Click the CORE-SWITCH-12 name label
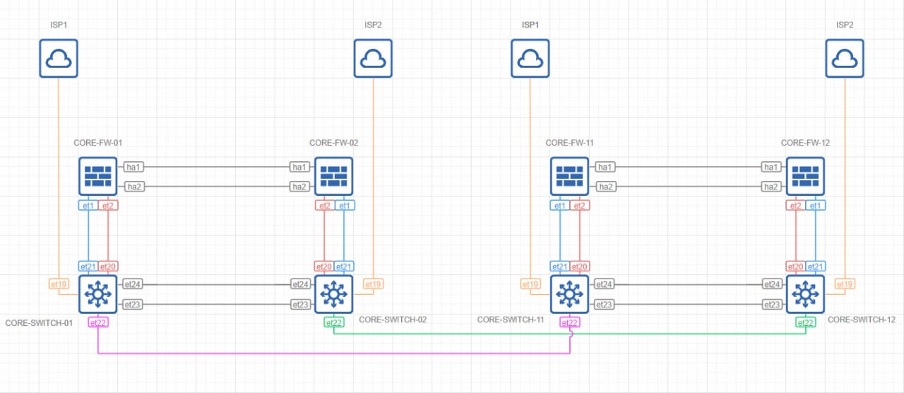Viewport: 904px width, 393px height. click(862, 319)
